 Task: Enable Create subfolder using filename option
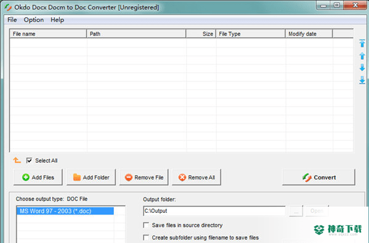click(146, 237)
